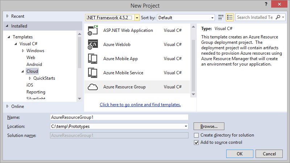The height and width of the screenshot is (163, 290).
Task: Select Android in the templates tree
Action: pyautogui.click(x=34, y=64)
